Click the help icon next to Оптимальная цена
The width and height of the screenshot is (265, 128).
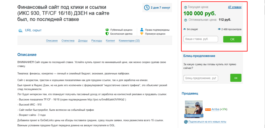pos(185,20)
